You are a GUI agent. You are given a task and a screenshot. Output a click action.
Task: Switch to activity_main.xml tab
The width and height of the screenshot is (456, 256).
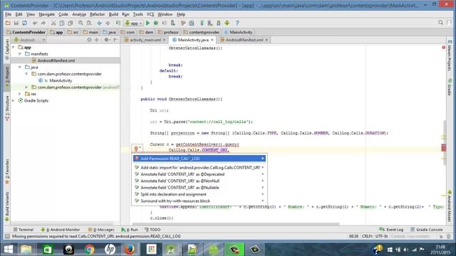145,40
